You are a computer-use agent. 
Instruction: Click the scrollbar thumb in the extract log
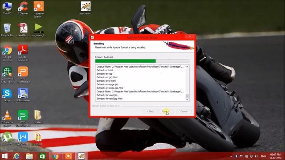187,96
